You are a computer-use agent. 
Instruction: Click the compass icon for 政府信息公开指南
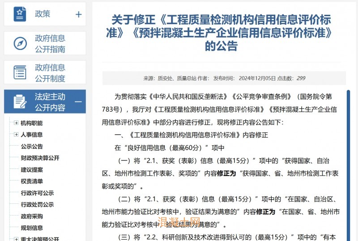[20, 43]
